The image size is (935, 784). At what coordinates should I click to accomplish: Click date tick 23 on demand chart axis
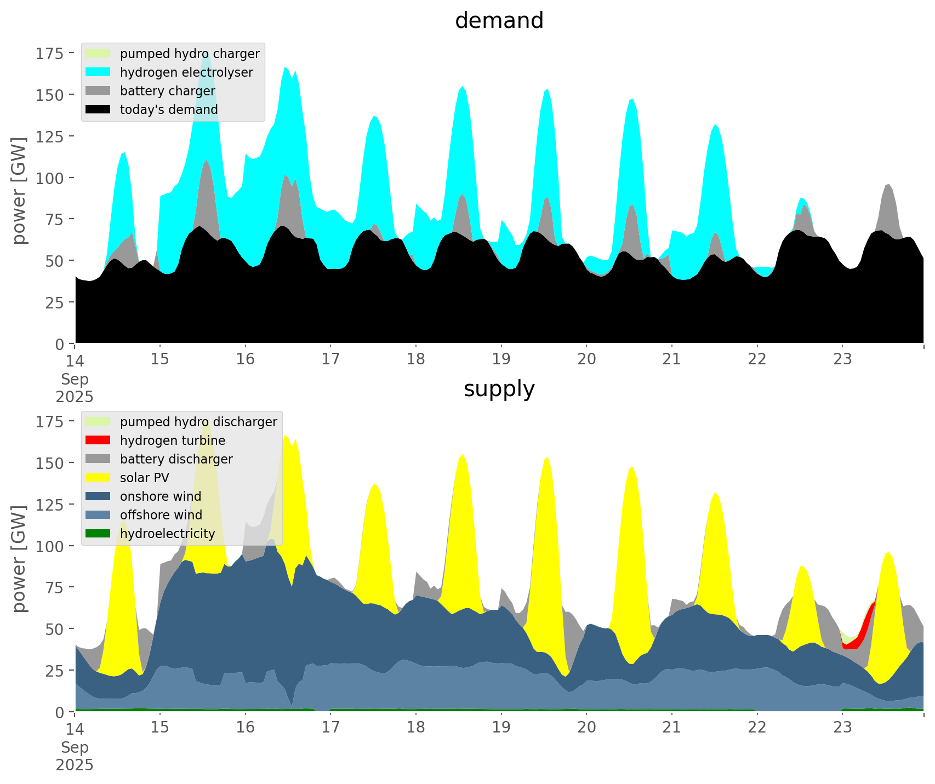(x=842, y=359)
